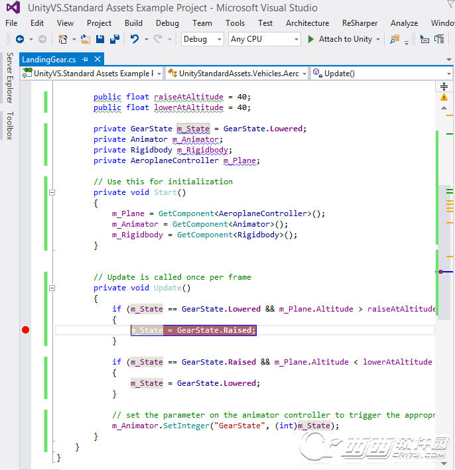Click the New Project icon
Screen dimensions: 455x470
[x=63, y=39]
